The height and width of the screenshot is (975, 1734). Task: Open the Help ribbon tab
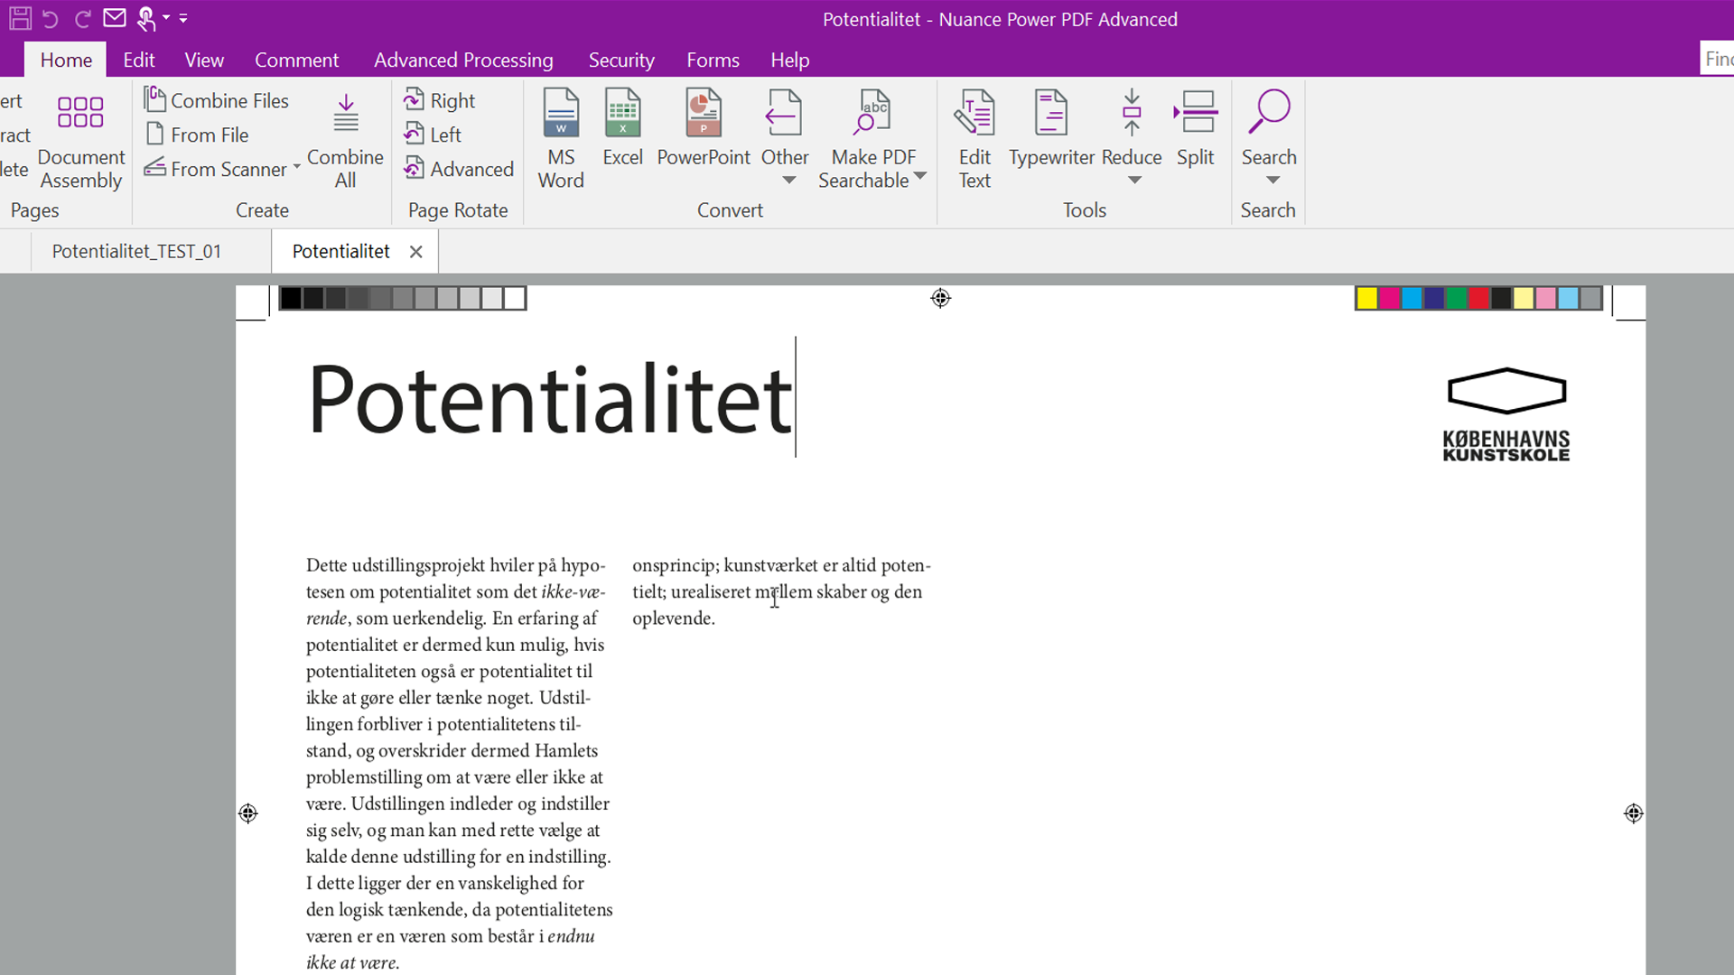[x=789, y=60]
